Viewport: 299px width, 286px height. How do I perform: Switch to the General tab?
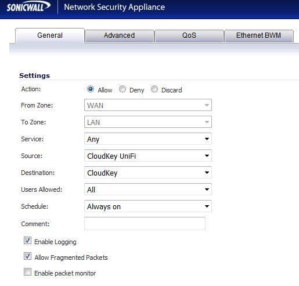(50, 35)
